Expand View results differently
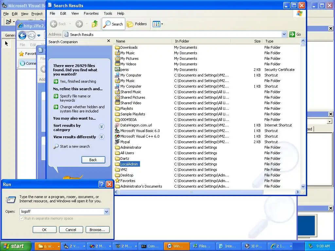 (101, 137)
